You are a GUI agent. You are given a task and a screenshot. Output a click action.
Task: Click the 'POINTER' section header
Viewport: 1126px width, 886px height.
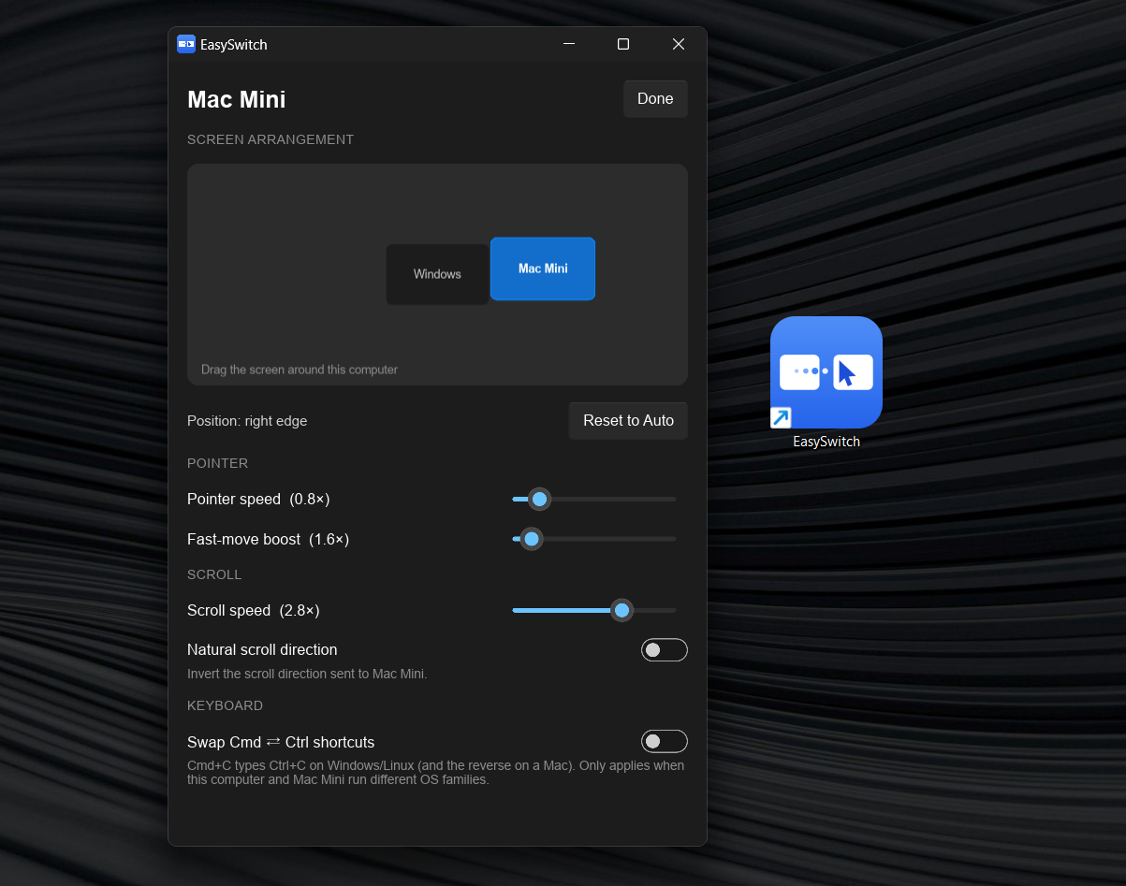(217, 463)
